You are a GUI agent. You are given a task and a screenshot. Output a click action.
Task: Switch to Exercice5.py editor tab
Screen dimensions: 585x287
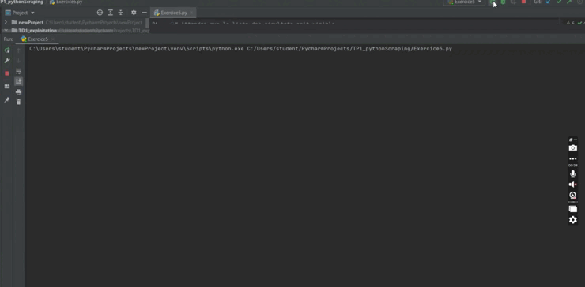[173, 13]
